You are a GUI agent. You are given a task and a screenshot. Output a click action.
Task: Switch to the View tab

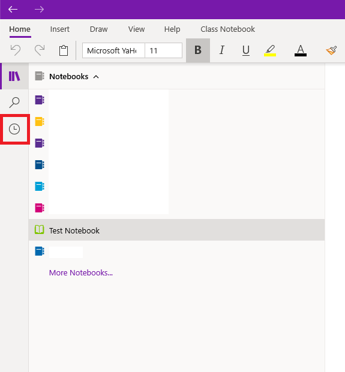136,29
